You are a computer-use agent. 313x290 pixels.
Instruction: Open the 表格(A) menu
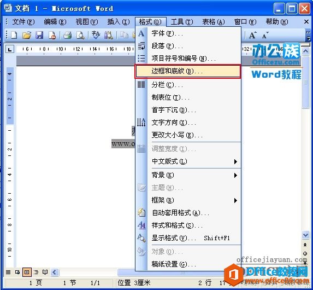tap(214, 21)
